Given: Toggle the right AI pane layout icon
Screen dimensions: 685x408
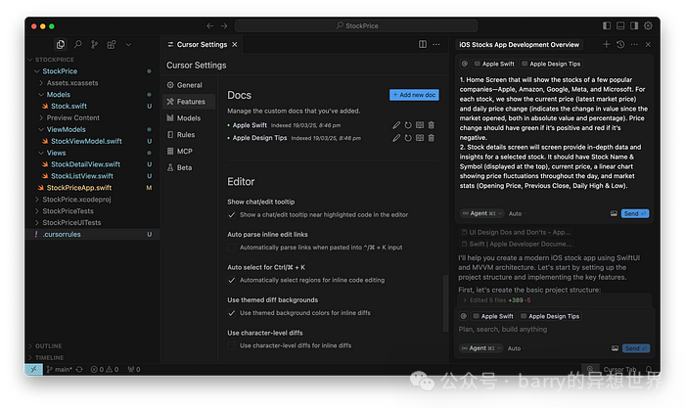Looking at the screenshot, I should (x=634, y=25).
